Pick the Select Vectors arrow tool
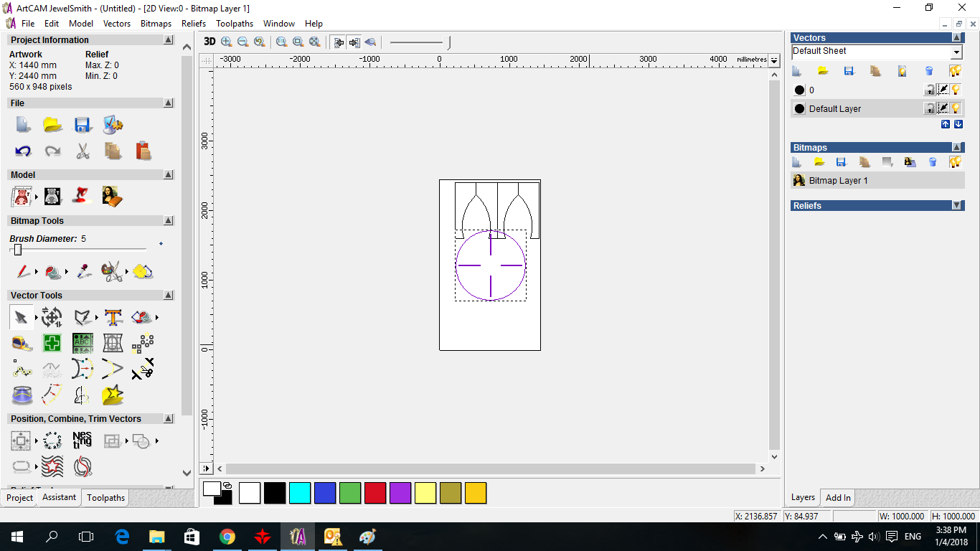The width and height of the screenshot is (980, 551). 21,317
